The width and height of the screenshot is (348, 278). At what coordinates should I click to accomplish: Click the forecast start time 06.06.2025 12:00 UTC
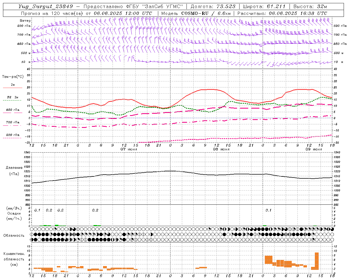click(x=123, y=13)
